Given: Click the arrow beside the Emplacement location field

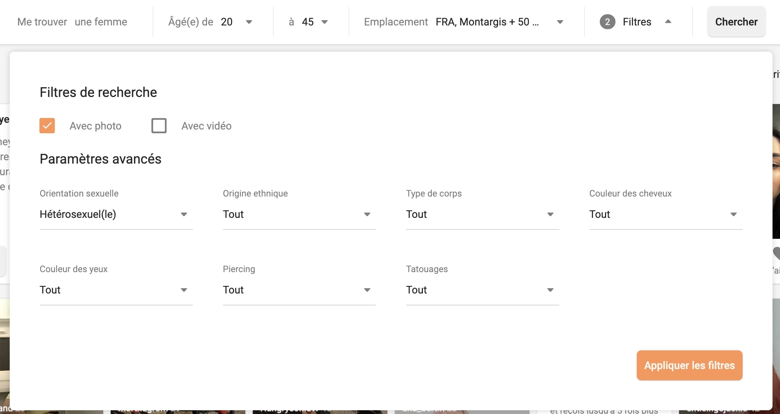Looking at the screenshot, I should click(560, 22).
